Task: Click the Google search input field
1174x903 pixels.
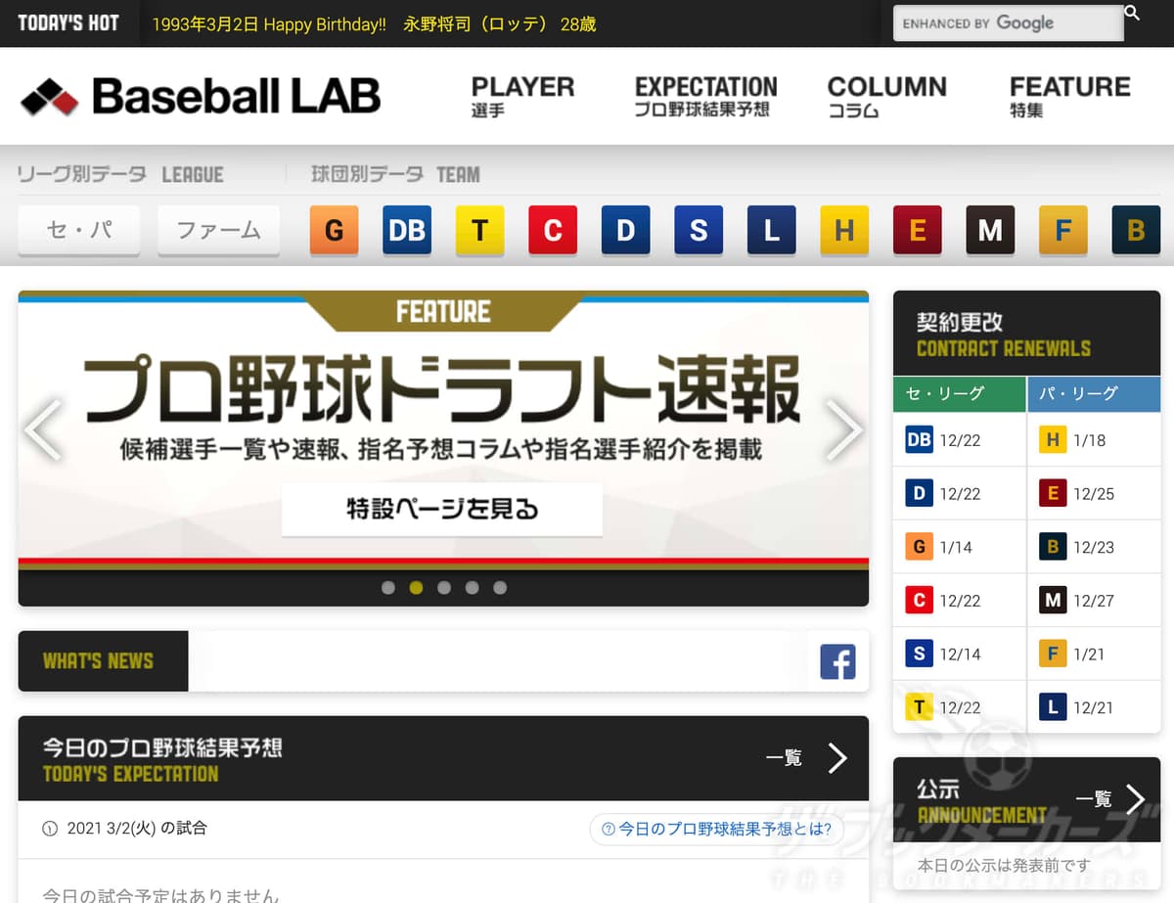Action: (1008, 23)
